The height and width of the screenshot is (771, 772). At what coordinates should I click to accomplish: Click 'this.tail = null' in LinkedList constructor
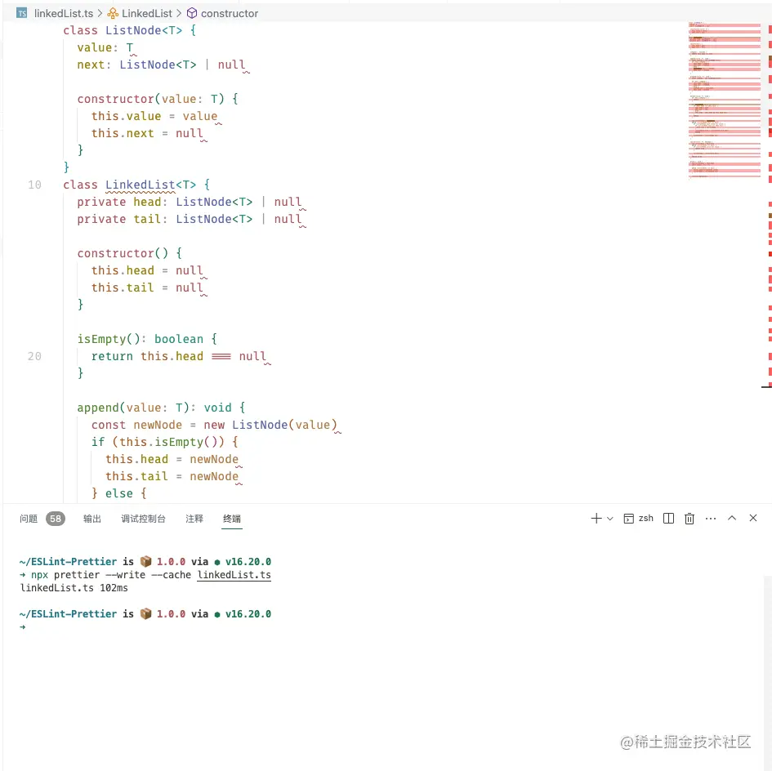147,287
